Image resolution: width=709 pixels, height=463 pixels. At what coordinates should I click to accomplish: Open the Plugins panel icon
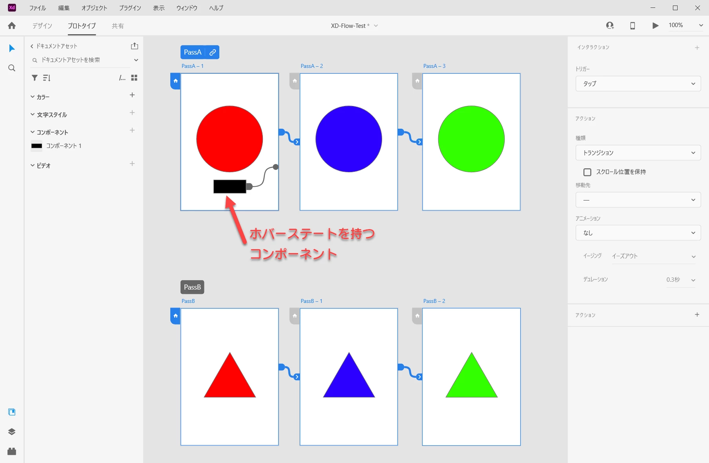click(12, 451)
